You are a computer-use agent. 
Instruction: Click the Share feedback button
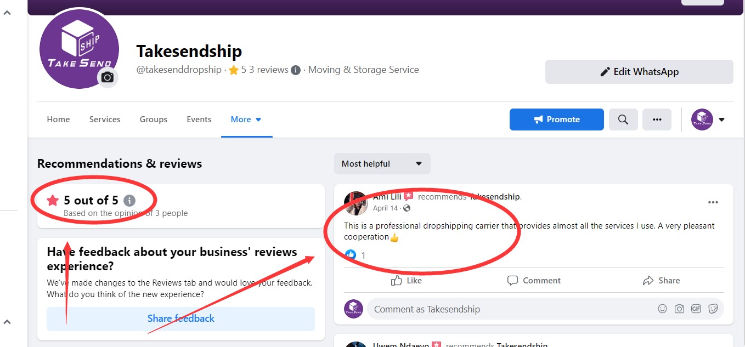[181, 318]
